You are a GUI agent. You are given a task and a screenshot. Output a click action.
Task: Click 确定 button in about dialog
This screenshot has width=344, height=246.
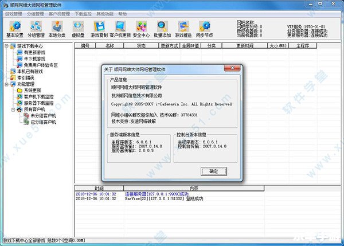(x=214, y=171)
